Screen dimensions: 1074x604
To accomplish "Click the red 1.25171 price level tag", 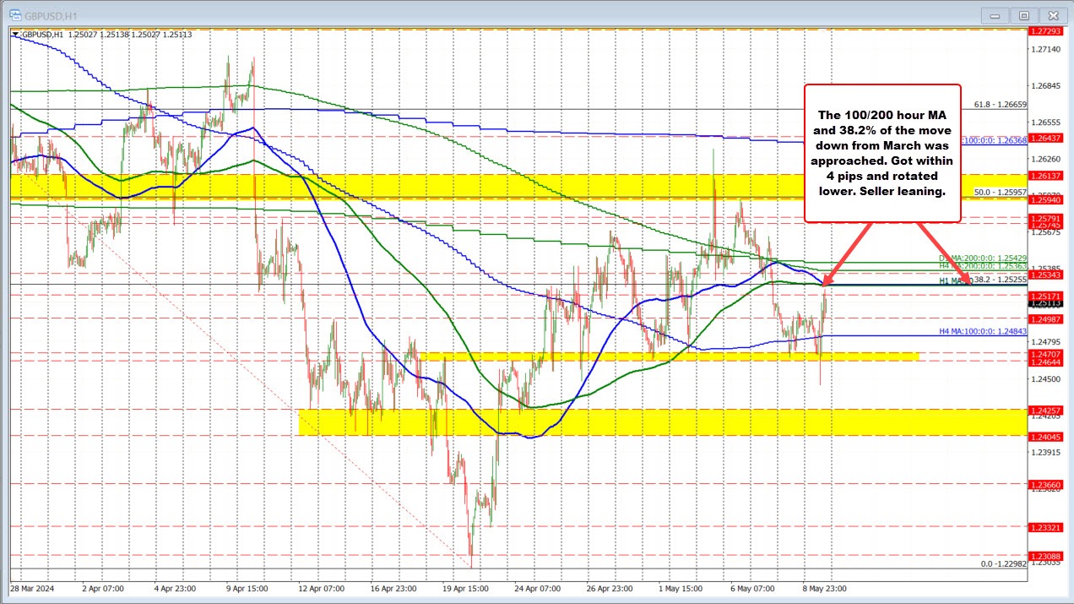I will [1045, 297].
